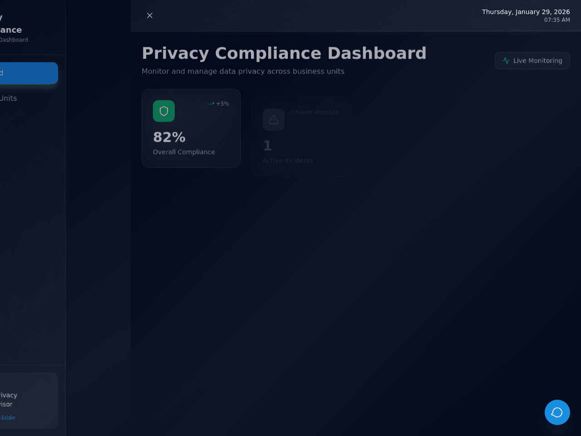Click the Active Incidents warning triangle icon
Screen dimensions: 581x436
(x=274, y=119)
